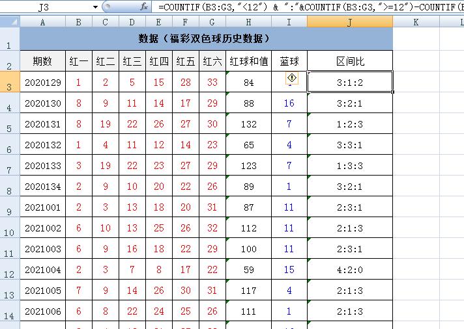Click the title cell 数据（福彩双色球历史数据）

[206, 39]
